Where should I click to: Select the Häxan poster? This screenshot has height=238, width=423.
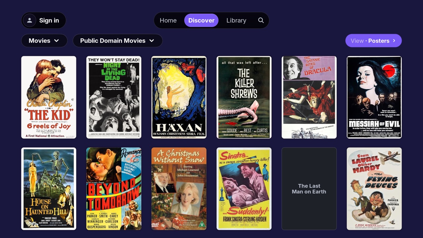(x=179, y=97)
